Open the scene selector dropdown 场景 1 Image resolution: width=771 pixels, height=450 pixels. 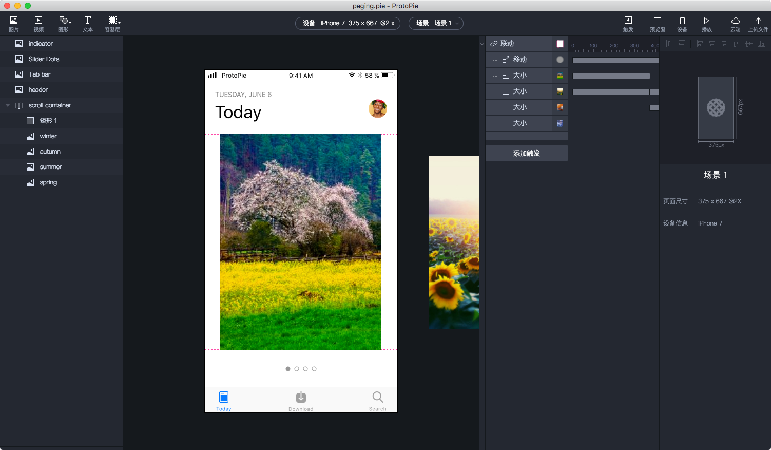436,23
